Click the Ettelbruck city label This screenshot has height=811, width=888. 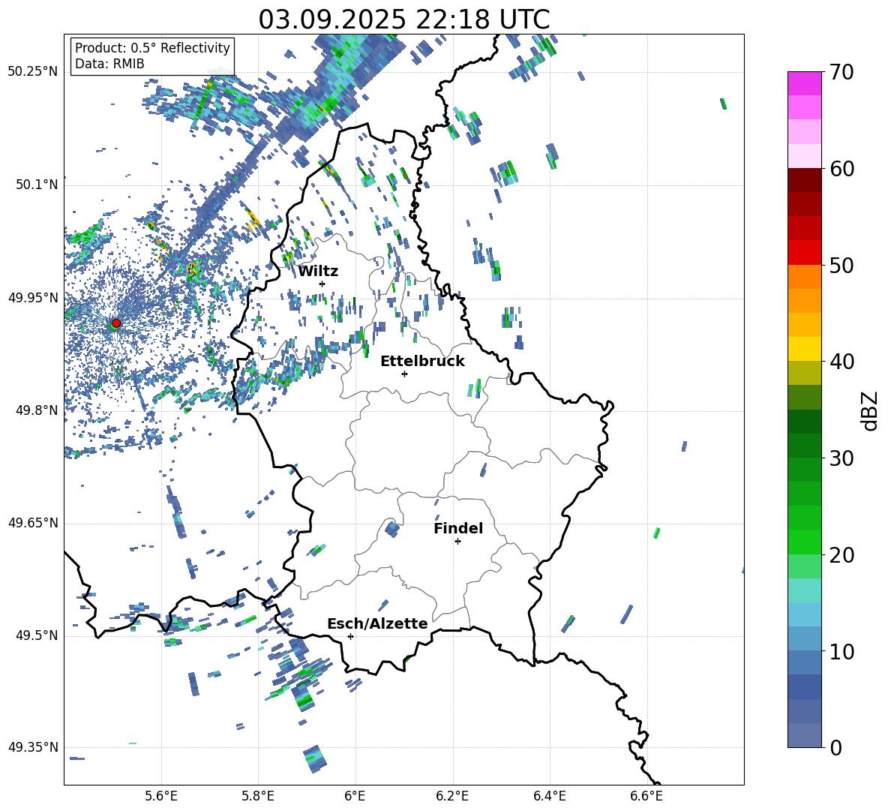point(422,362)
